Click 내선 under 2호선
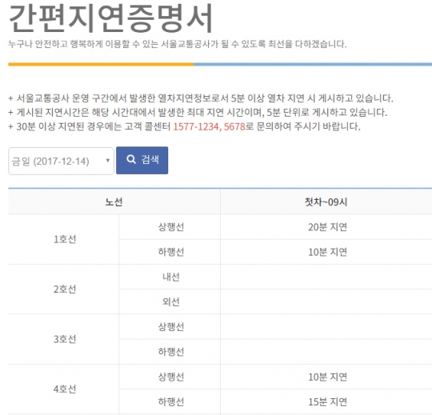432x415 pixels. 171,277
